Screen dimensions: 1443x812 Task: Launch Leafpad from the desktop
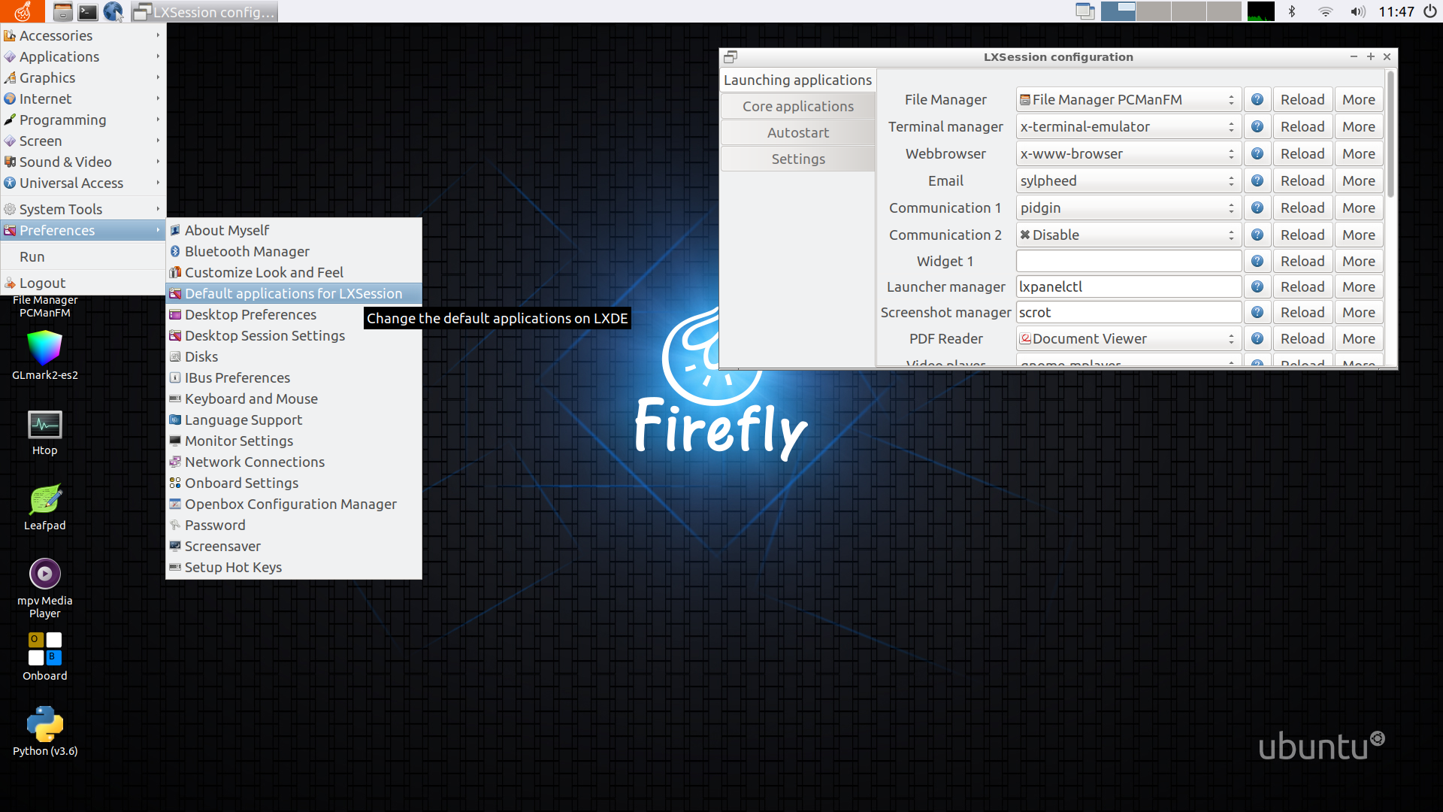(44, 507)
